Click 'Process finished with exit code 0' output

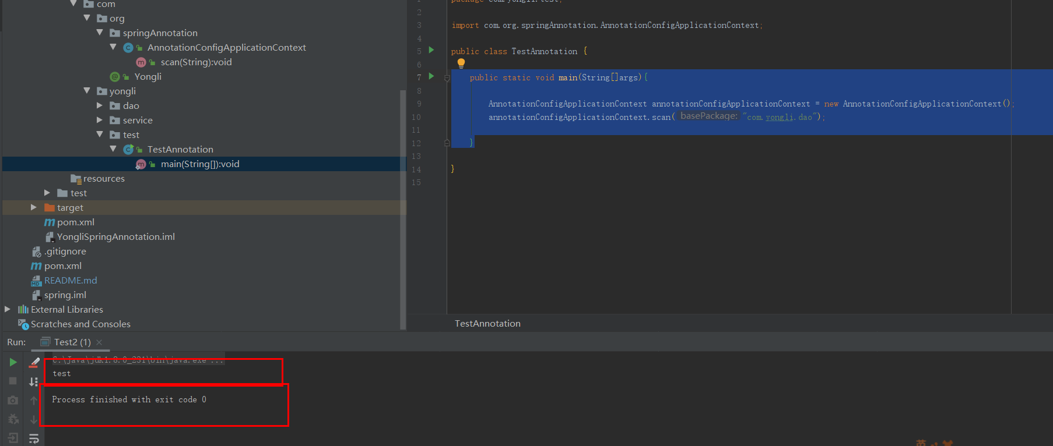tap(129, 399)
